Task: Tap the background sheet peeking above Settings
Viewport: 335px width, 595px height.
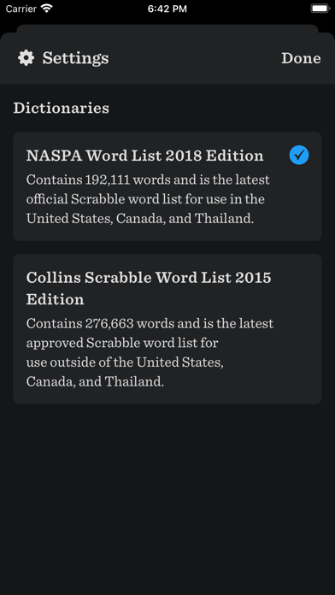Action: click(167, 28)
